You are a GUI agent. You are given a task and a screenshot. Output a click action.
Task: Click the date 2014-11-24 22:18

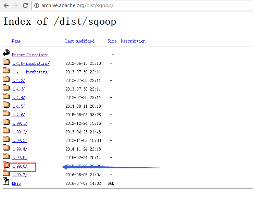(x=83, y=149)
